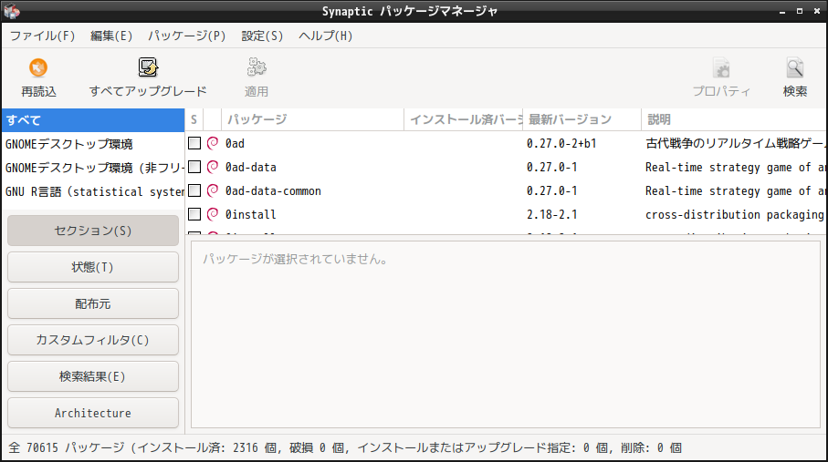
Task: Toggle the 0ad-data-common status checkbox
Action: coord(194,190)
